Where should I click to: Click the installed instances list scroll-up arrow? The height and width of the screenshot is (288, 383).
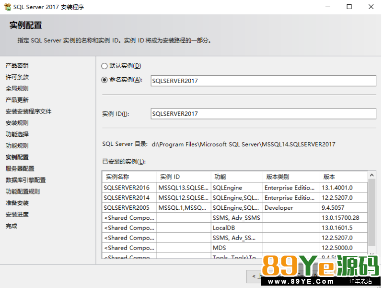pos(371,175)
